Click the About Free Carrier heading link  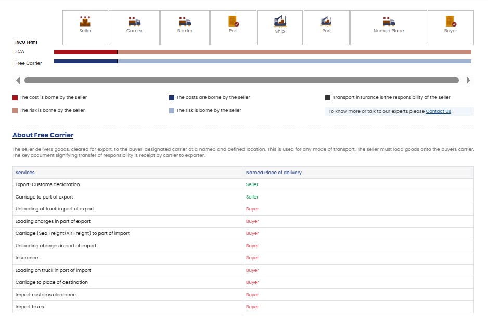click(43, 135)
